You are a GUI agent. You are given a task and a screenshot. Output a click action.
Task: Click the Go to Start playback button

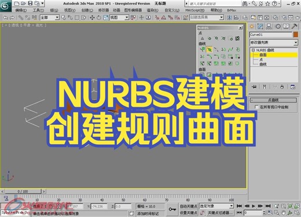[239, 206]
